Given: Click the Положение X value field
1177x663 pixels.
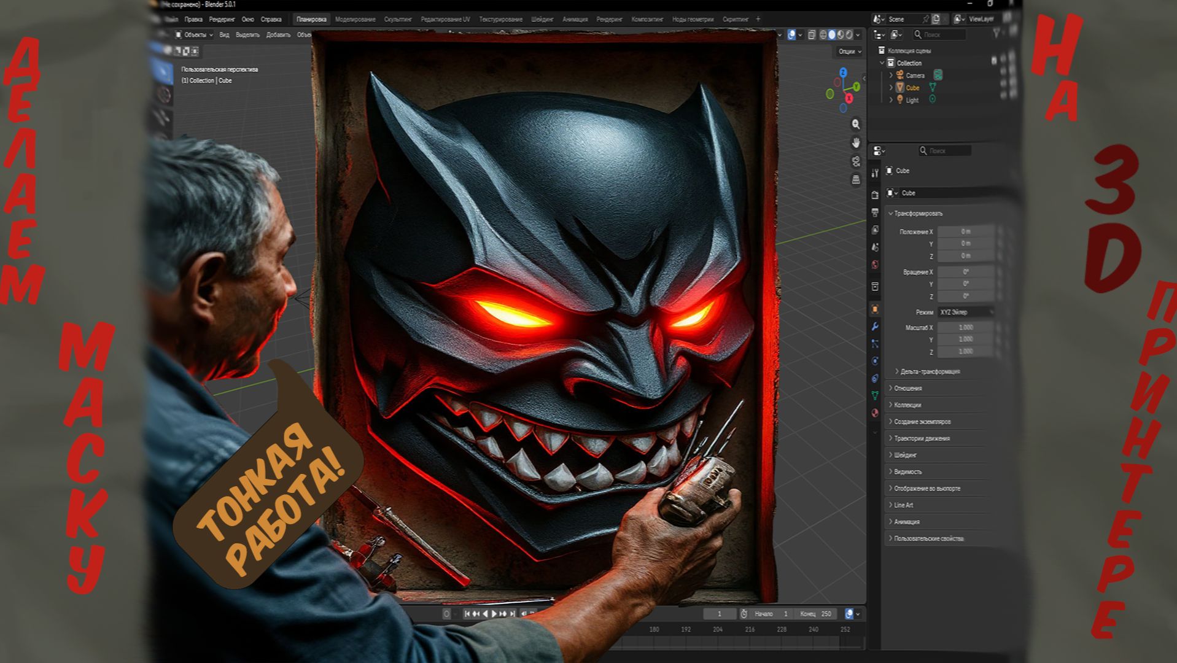Looking at the screenshot, I should (x=966, y=231).
